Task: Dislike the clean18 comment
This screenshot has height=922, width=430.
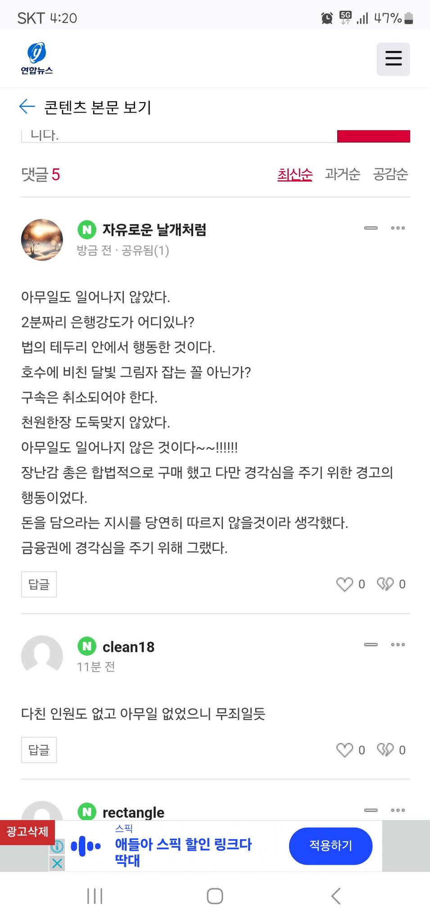Action: tap(385, 750)
